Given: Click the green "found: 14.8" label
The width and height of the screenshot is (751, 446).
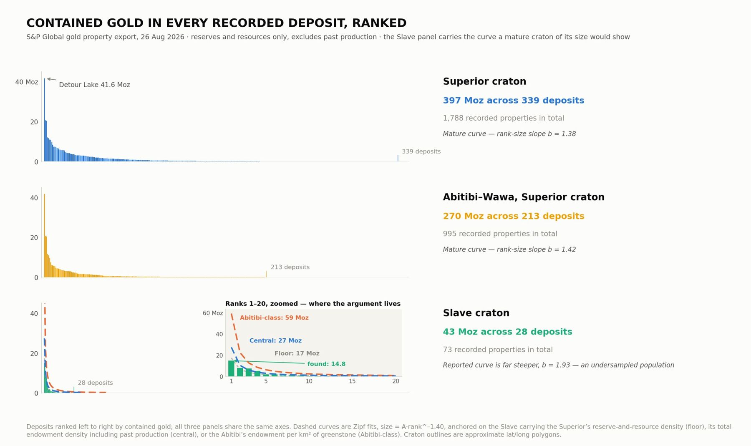Looking at the screenshot, I should 326,364.
